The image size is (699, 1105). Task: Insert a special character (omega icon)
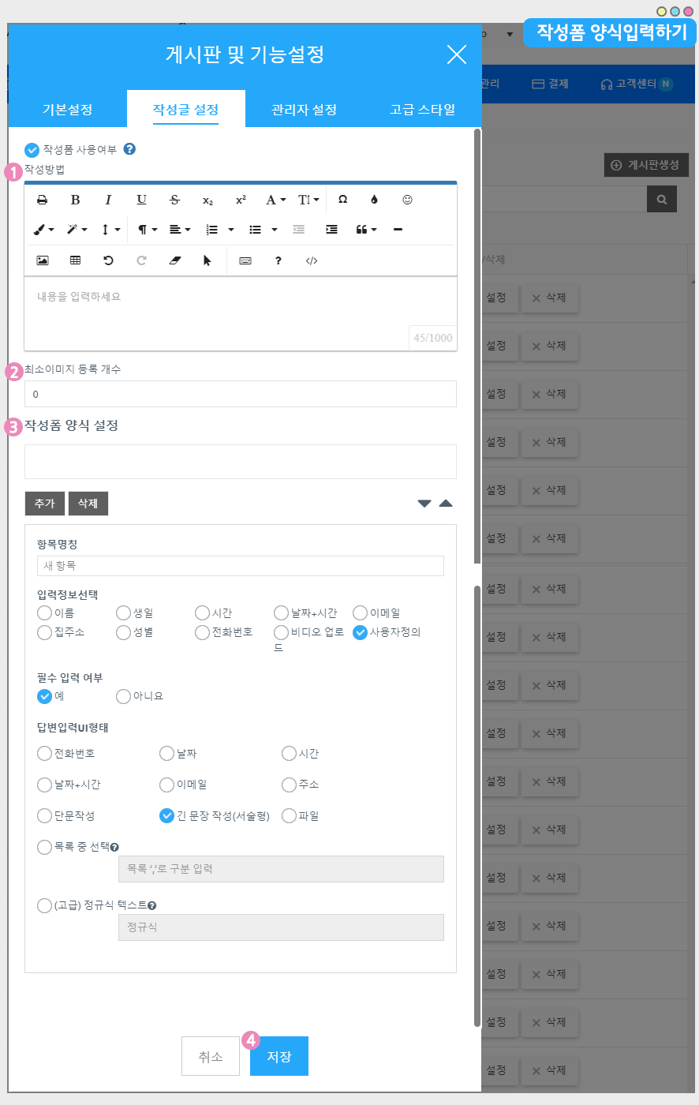coord(342,200)
